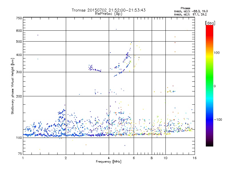
Task: Click the x-axis label '8'
Action: tap(152, 158)
